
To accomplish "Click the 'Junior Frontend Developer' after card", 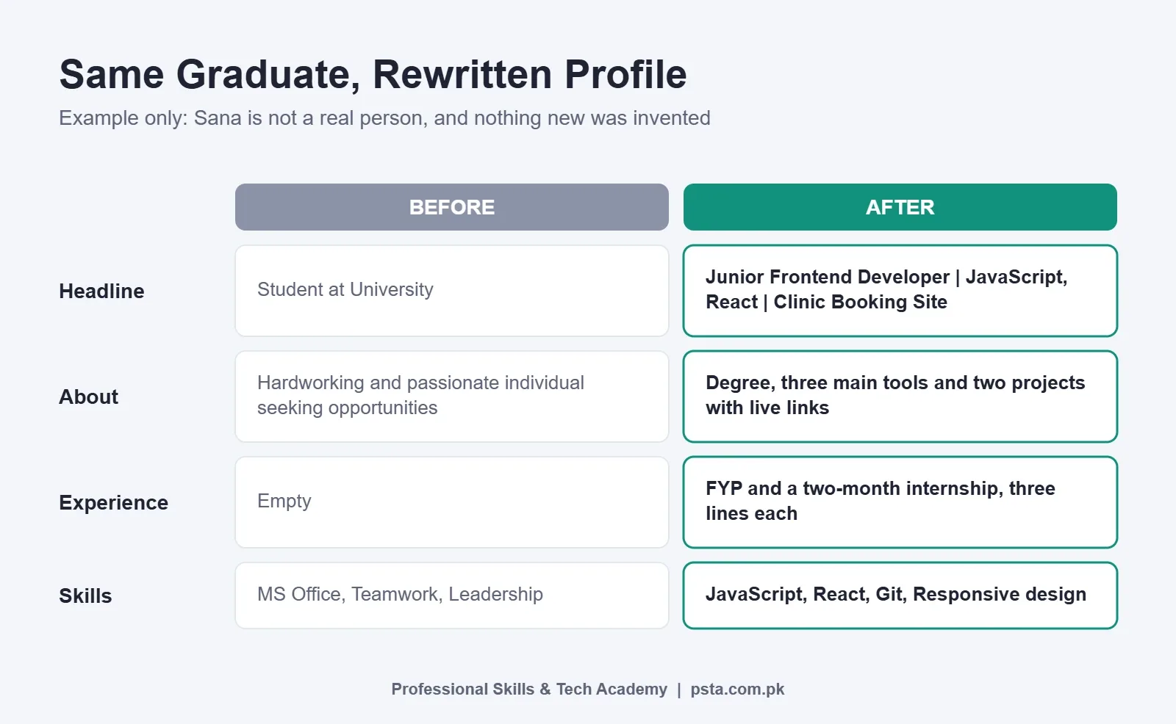I will [900, 291].
